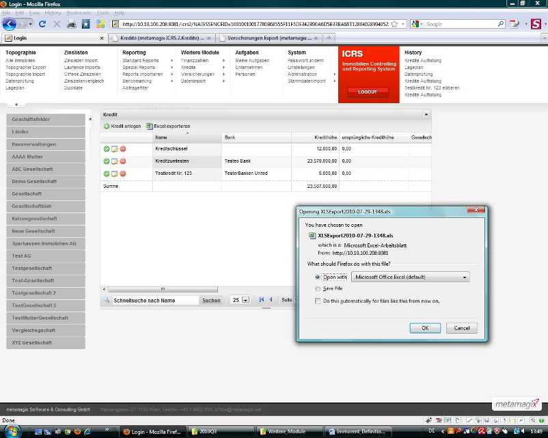548x438 pixels.
Task: Click the Schnellsuche nach Name field
Action: click(x=154, y=300)
